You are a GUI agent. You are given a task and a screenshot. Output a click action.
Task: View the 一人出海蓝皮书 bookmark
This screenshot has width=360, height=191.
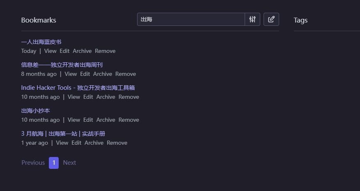point(50,51)
